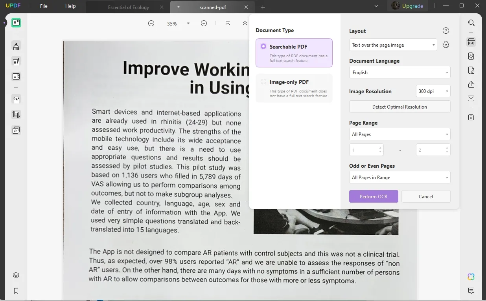This screenshot has width=486, height=301.
Task: Click the Share upload icon
Action: coord(471,85)
